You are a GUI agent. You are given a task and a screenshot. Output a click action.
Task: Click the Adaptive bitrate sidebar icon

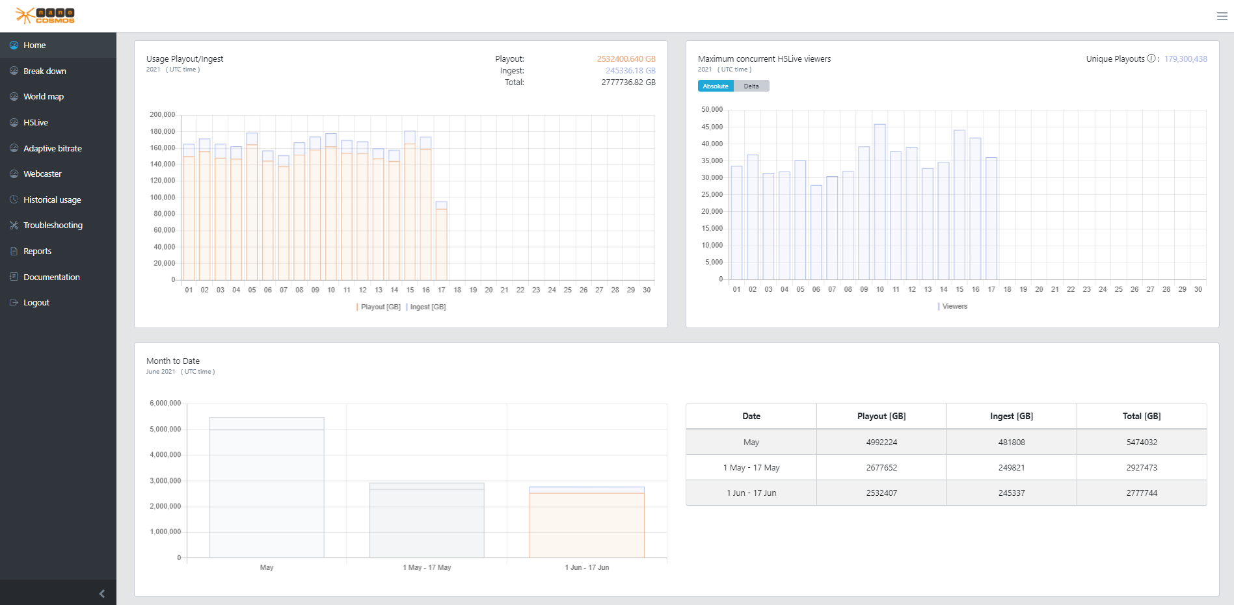[x=14, y=148]
